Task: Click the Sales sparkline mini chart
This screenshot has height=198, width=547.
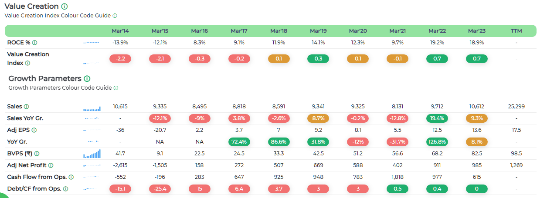Action: (92, 108)
